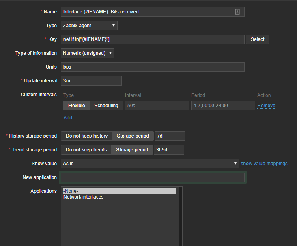This screenshot has height=246, width=297.
Task: Click the New application text box
Action: tap(153, 177)
